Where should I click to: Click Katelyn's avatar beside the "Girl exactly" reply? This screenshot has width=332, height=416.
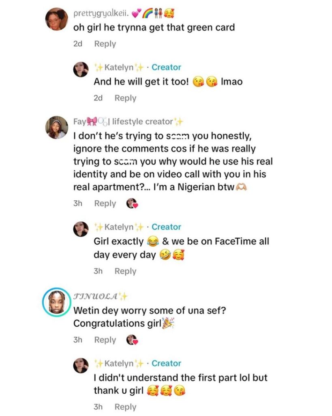[81, 229]
